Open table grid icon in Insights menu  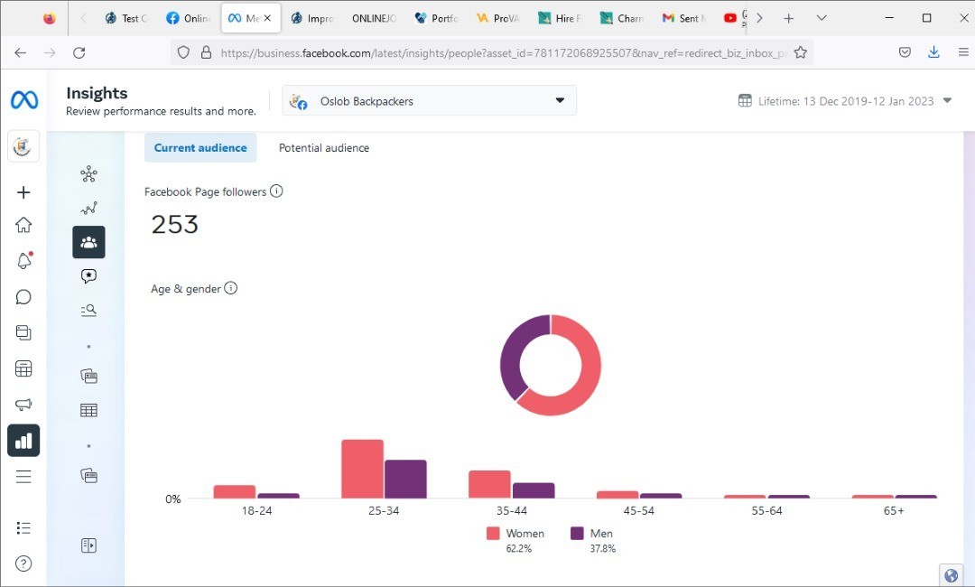pos(88,410)
